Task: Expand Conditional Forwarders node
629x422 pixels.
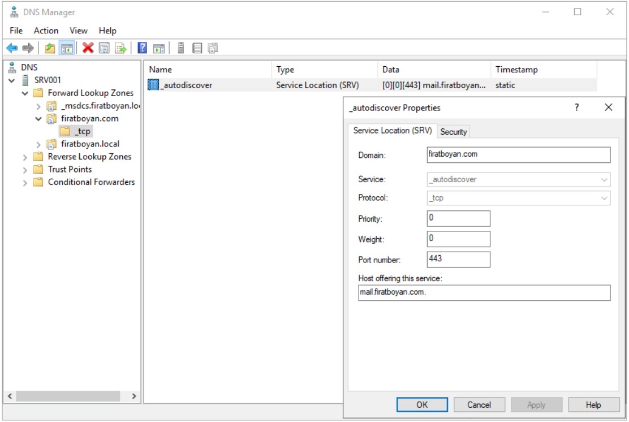Action: pos(25,183)
